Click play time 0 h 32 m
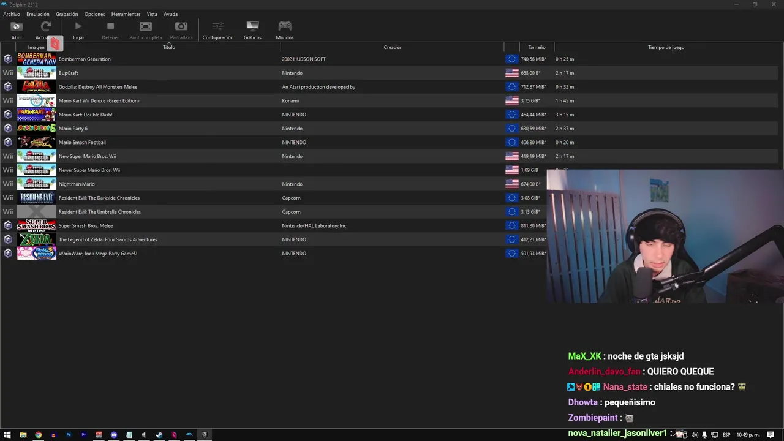 (565, 87)
